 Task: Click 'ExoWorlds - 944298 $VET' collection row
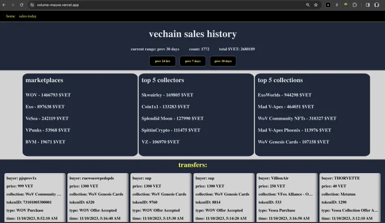285,95
